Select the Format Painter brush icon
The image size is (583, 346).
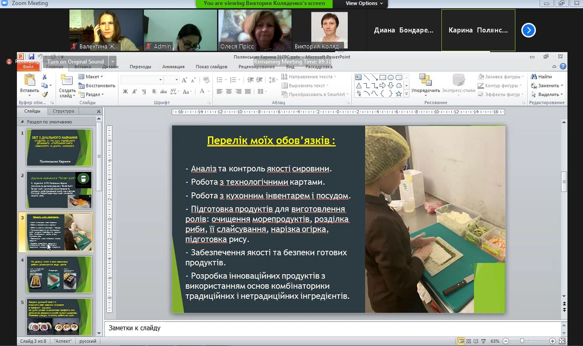44,95
